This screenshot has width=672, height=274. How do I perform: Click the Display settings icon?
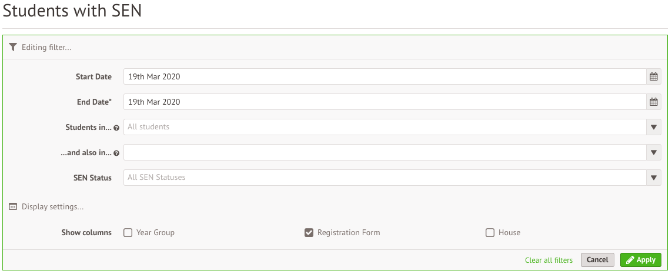click(x=13, y=207)
